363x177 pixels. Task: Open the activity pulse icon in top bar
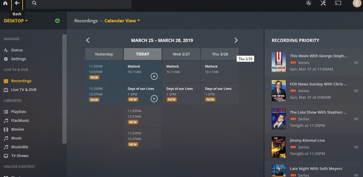tap(308, 3)
